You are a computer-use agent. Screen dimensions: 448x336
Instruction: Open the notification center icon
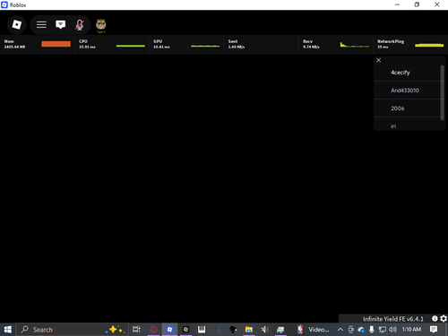click(x=434, y=330)
